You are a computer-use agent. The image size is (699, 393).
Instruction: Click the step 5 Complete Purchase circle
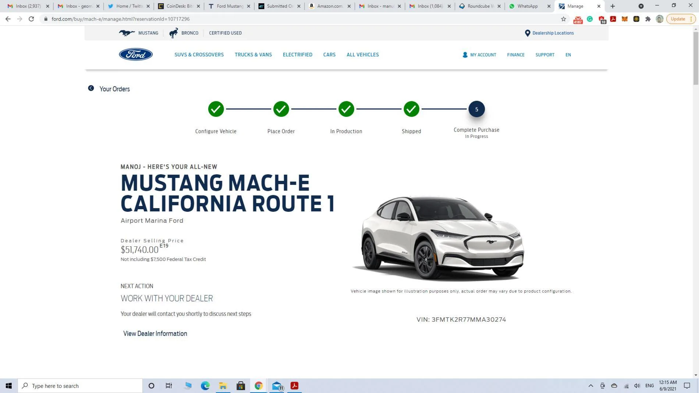click(476, 109)
